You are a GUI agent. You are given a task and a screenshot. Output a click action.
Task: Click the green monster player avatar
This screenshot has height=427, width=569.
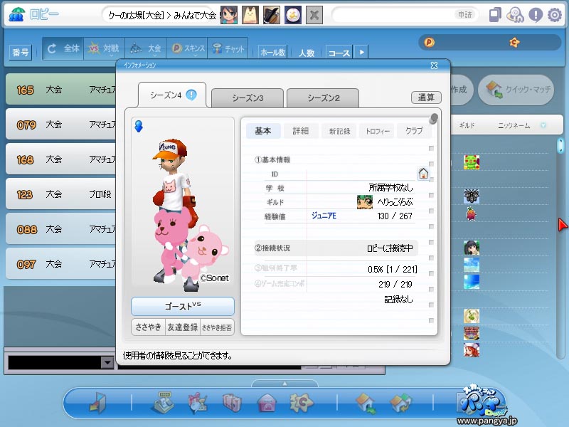(472, 162)
